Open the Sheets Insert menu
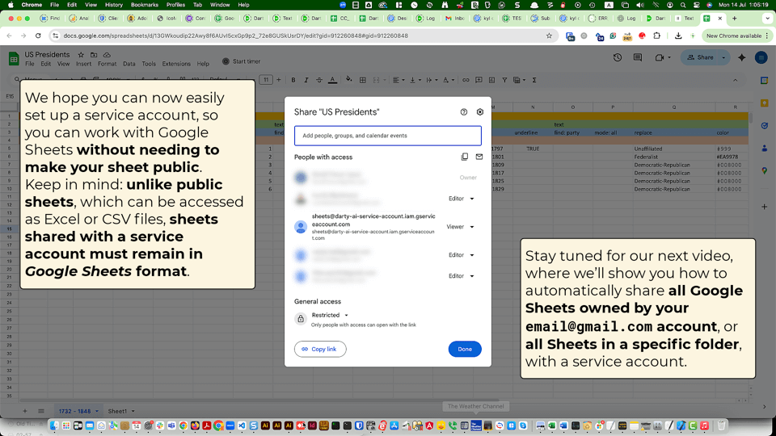Screen dimensions: 776x436 (x=83, y=64)
